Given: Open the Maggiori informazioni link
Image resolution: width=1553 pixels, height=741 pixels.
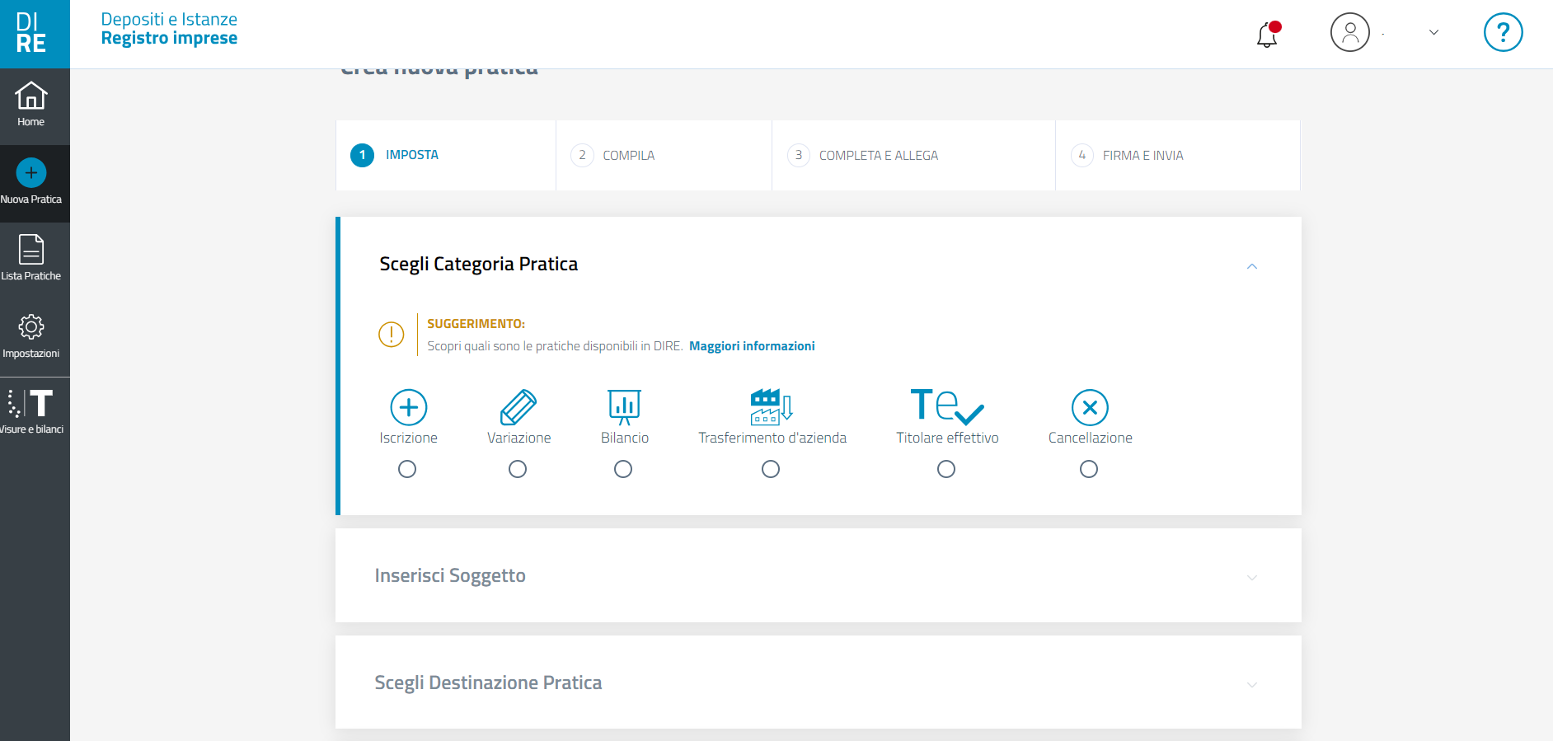Looking at the screenshot, I should pyautogui.click(x=752, y=346).
